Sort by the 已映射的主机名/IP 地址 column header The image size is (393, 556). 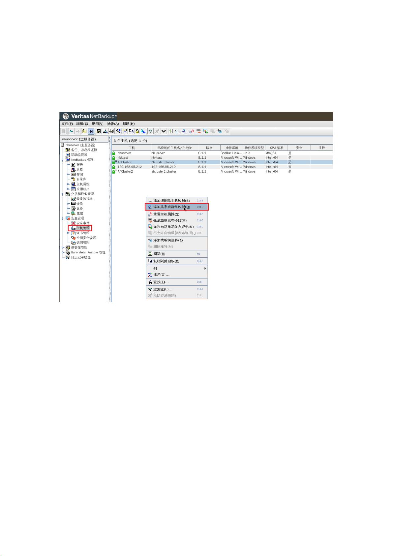click(x=174, y=148)
